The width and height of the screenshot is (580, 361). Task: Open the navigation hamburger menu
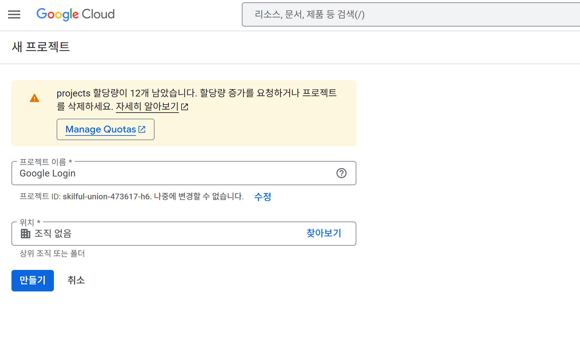pos(14,14)
